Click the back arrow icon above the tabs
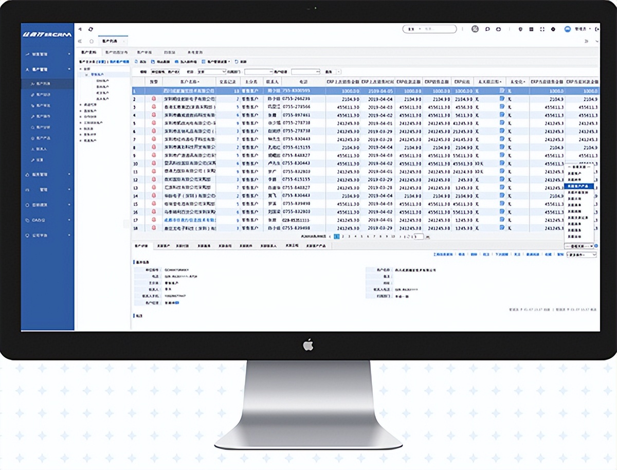Image resolution: width=617 pixels, height=470 pixels. (x=80, y=29)
